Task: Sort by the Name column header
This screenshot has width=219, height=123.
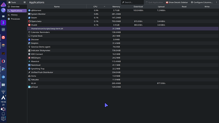Action: (x=57, y=7)
